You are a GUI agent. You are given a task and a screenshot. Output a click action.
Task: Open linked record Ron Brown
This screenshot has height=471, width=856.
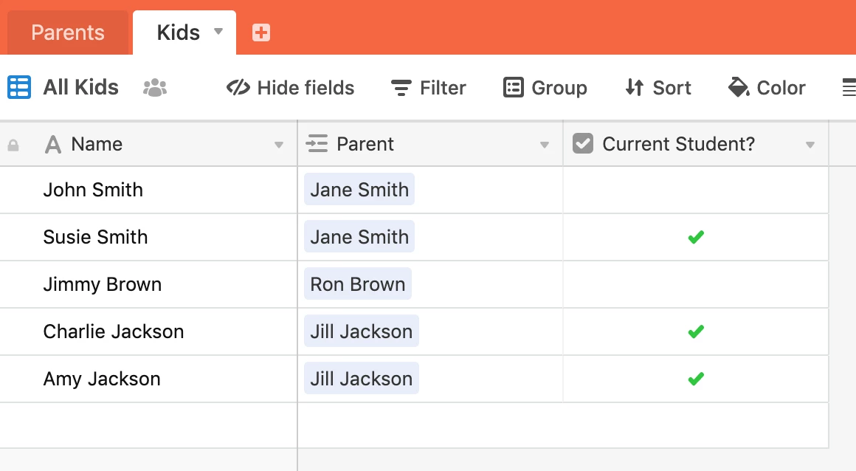358,284
